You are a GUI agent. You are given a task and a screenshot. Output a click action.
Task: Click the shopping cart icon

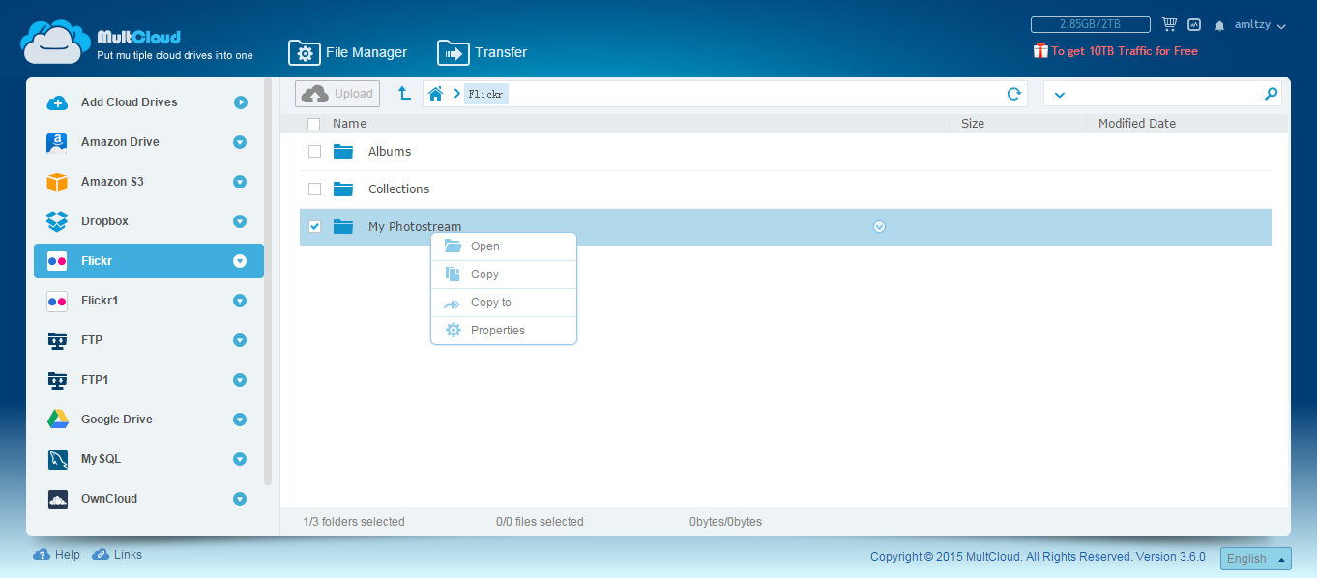click(1169, 24)
